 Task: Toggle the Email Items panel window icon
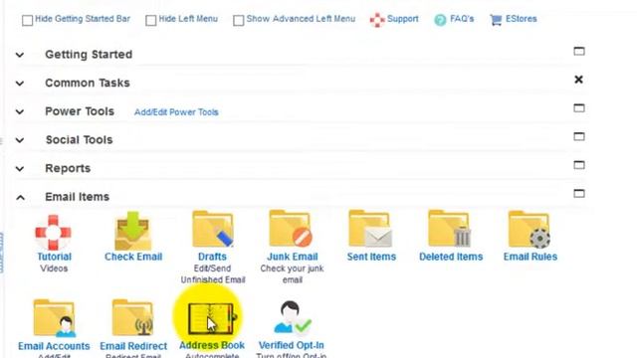(x=579, y=193)
